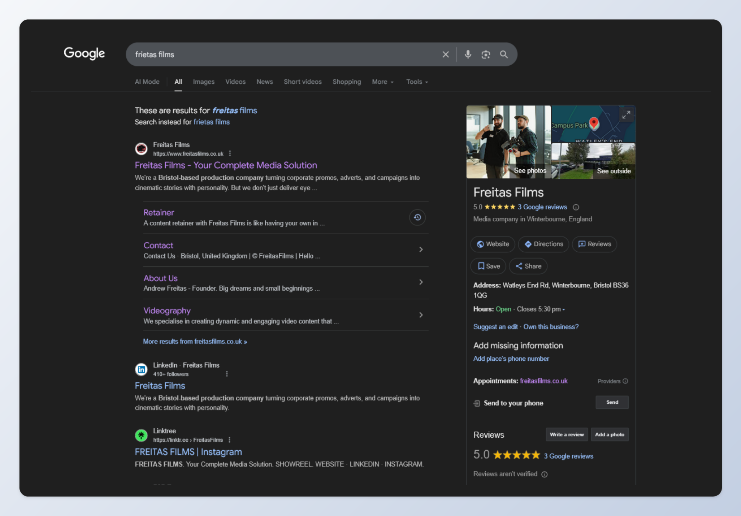Viewport: 741px width, 516px height.
Task: Select the All results tab
Action: [x=178, y=82]
